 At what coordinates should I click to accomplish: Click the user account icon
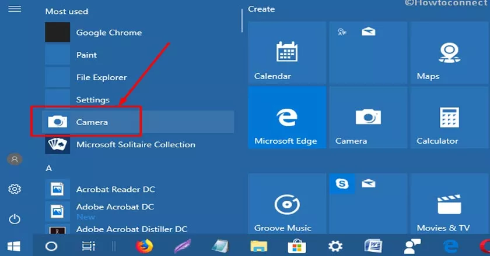point(15,159)
